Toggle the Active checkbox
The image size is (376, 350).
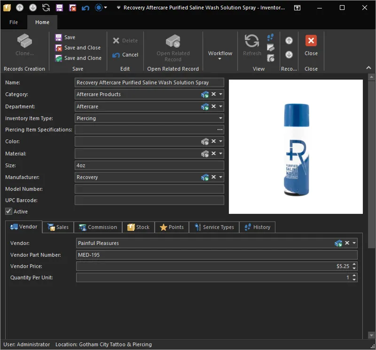pos(8,212)
